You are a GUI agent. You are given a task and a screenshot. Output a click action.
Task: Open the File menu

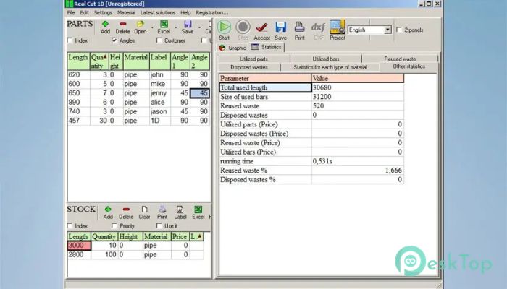tap(71, 12)
